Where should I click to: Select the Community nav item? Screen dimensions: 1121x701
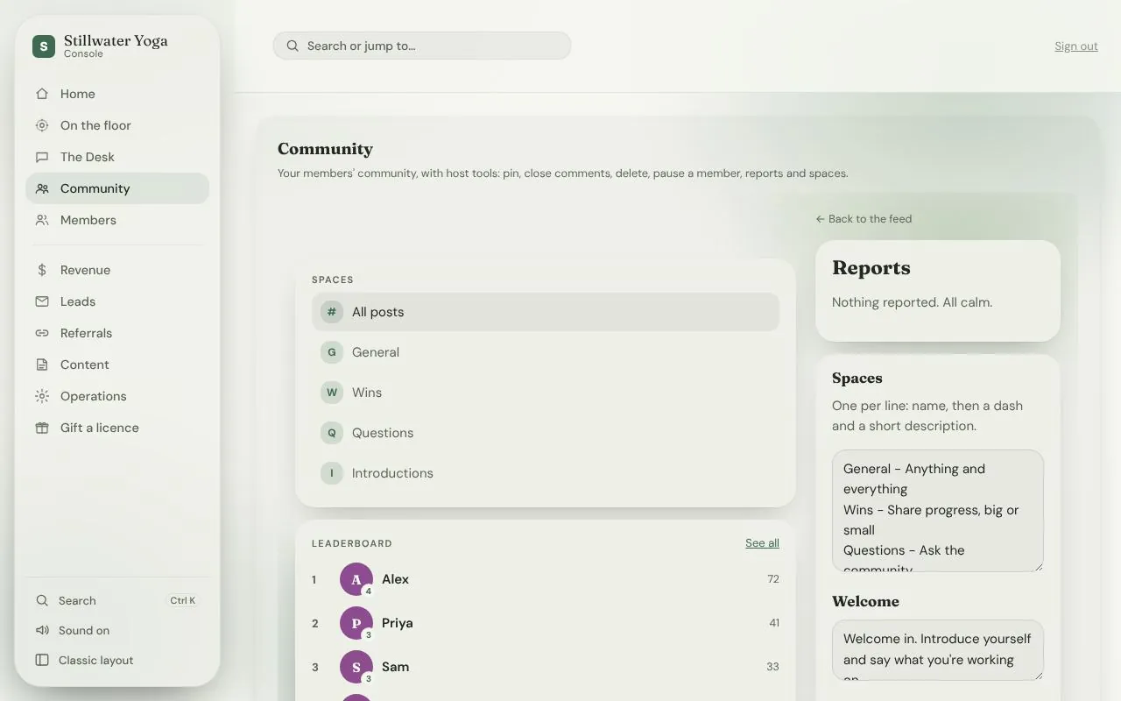(x=117, y=188)
